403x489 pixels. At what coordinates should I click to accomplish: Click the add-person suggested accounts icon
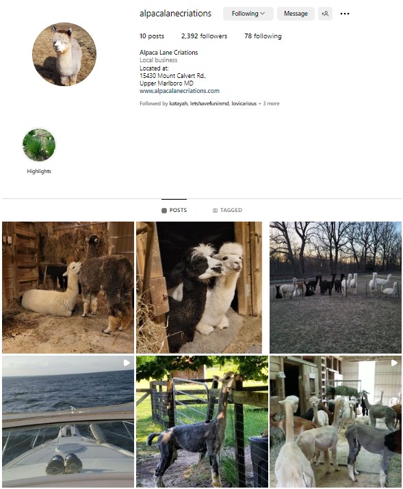pos(325,14)
